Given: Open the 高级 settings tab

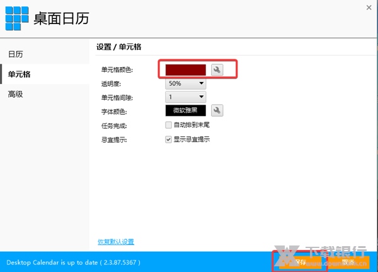Looking at the screenshot, I should [x=16, y=94].
